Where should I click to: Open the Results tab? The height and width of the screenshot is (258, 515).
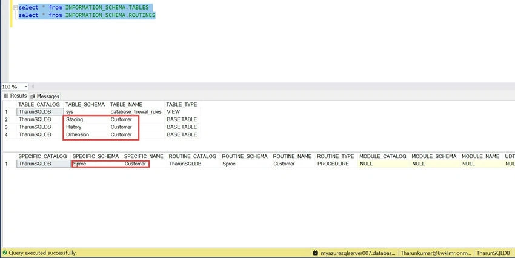pyautogui.click(x=15, y=96)
